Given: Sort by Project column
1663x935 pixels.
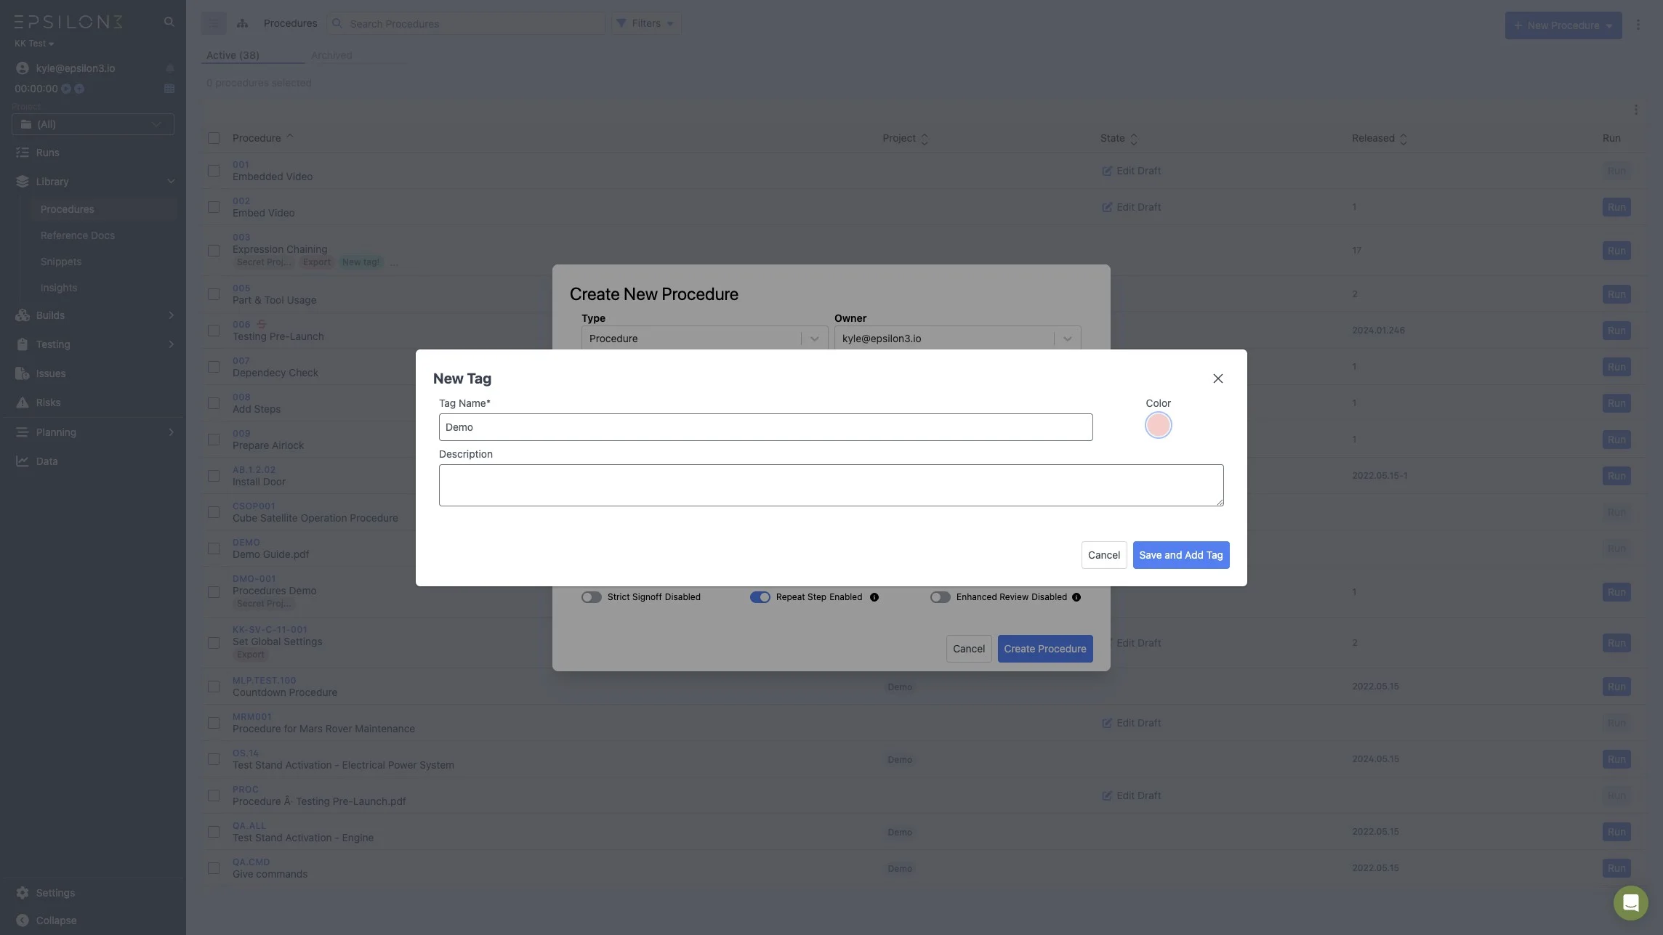Looking at the screenshot, I should 925,139.
